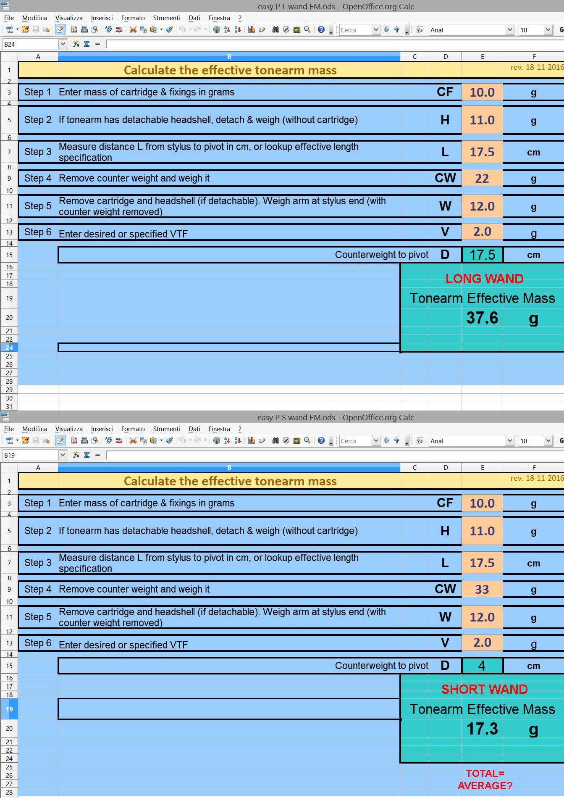564x798 pixels.
Task: Select D value 4 in S wand sheet
Action: point(482,666)
